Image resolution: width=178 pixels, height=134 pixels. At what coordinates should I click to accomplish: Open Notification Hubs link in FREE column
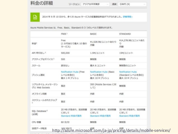(69, 72)
